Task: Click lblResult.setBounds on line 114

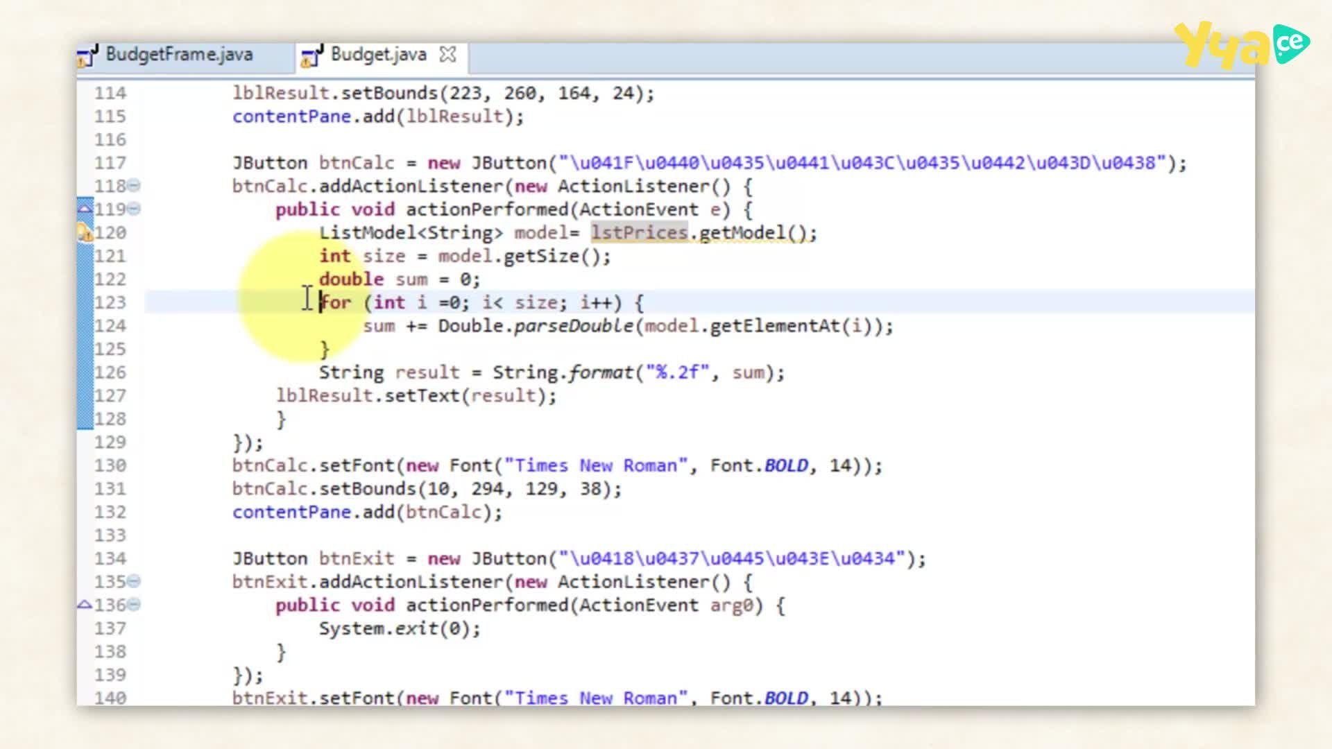Action: [x=335, y=93]
